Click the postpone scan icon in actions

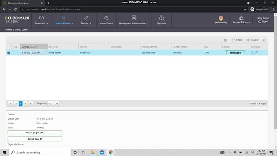pyautogui.click(x=252, y=53)
